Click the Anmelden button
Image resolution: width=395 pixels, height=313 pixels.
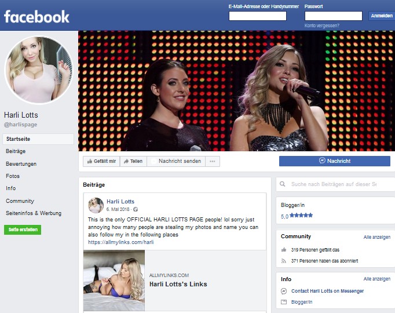(x=382, y=16)
